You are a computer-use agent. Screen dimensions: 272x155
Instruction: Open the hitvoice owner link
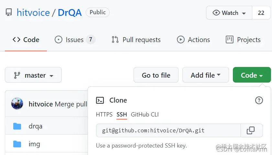pyautogui.click(x=33, y=13)
